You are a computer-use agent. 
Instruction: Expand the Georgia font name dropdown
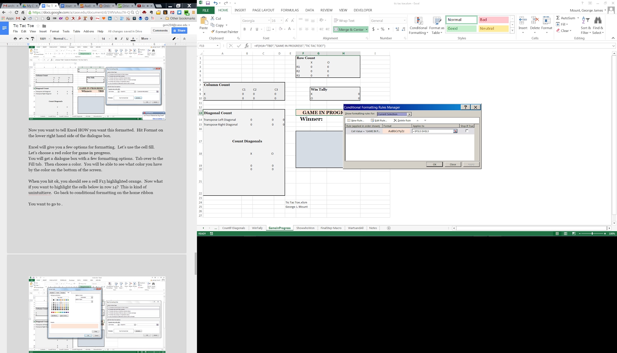(269, 20)
